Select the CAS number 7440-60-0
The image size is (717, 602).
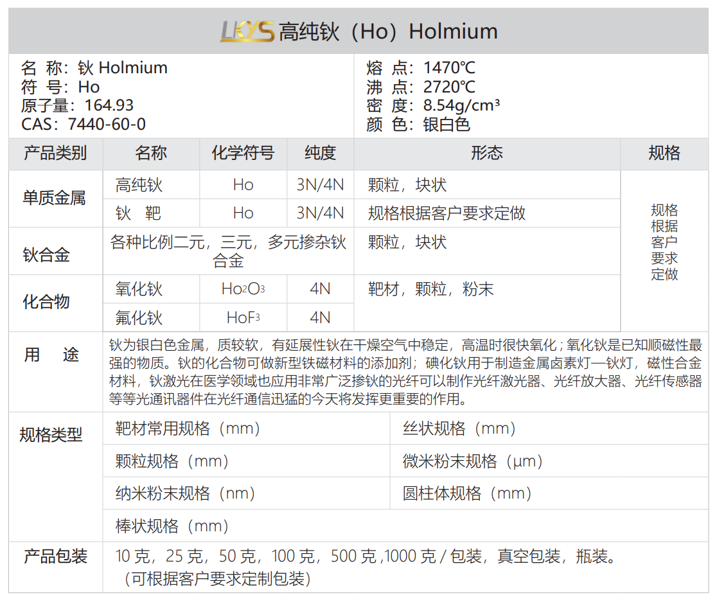[x=106, y=124]
